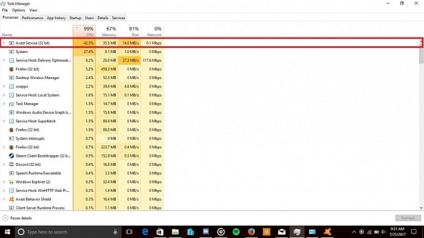The width and height of the screenshot is (424, 238).
Task: Click the 117.6 Mbps network value
Action: 152,61
